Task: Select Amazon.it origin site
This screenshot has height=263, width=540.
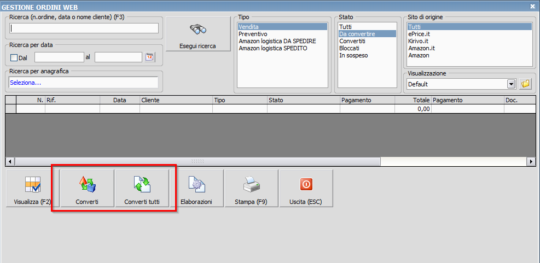Action: 469,48
